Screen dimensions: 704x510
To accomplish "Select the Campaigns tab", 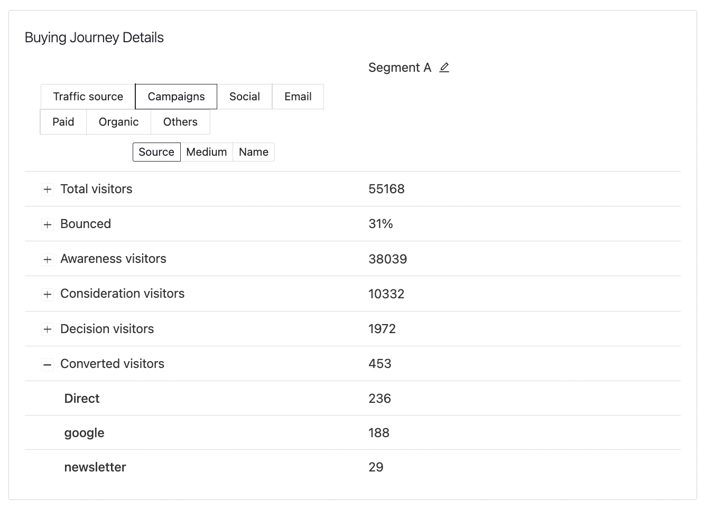I will click(176, 97).
